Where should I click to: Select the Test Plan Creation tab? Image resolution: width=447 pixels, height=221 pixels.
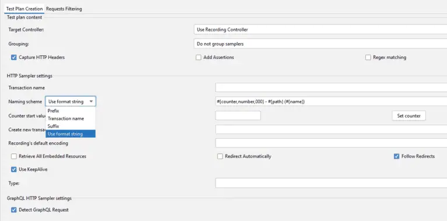[x=24, y=9]
